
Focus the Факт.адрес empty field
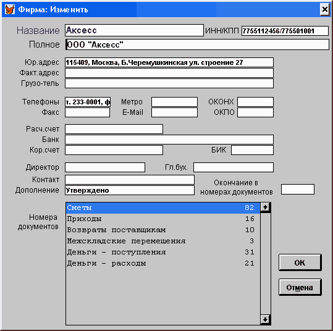[x=169, y=73]
